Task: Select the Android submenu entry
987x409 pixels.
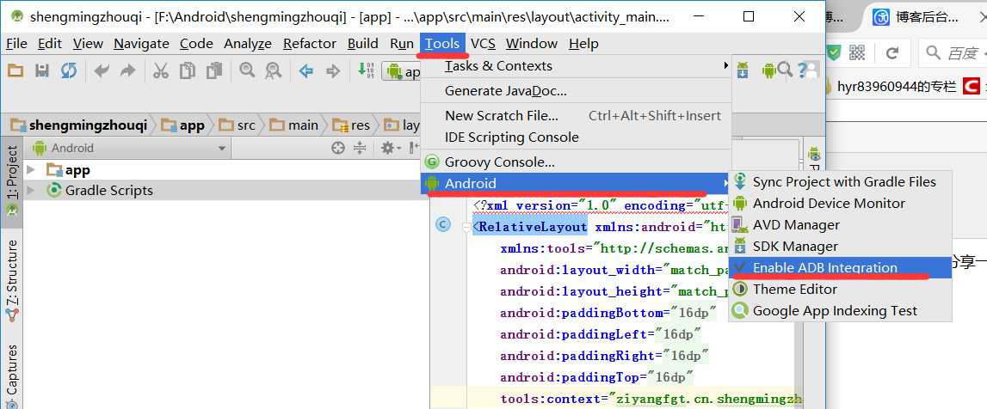Action: pos(576,184)
